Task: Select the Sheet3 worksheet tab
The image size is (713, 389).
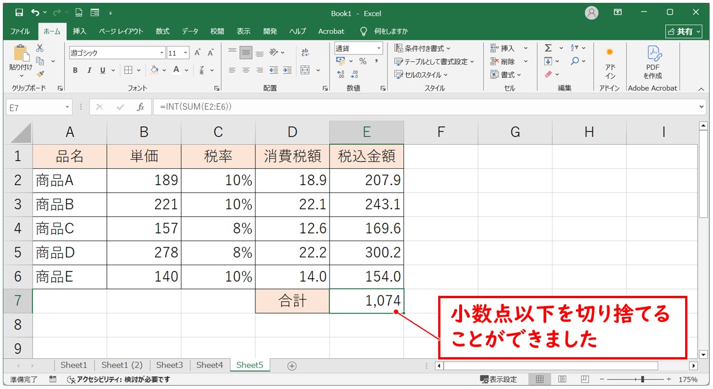Action: [x=170, y=365]
